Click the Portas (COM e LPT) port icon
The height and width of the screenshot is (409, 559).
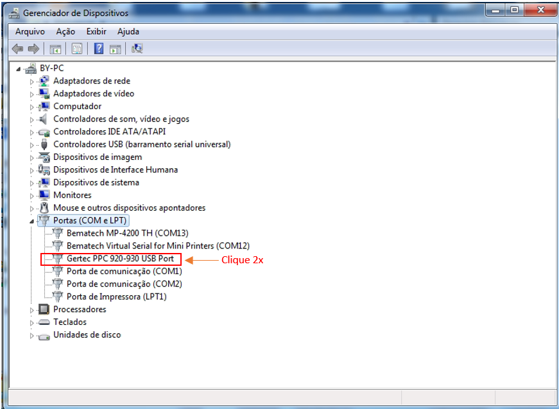44,220
